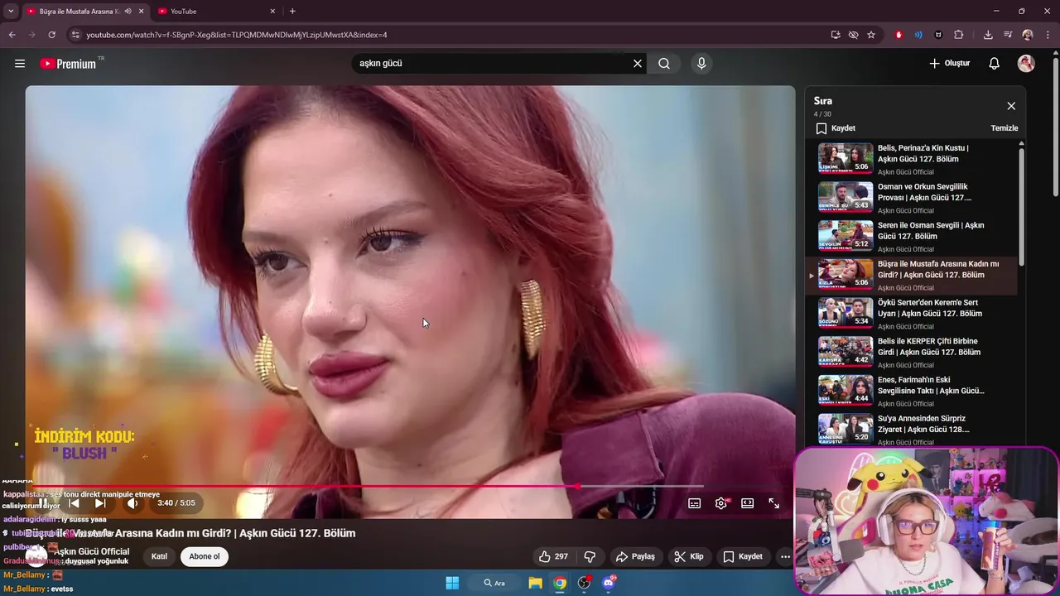1060x596 pixels.
Task: Open the blue sound waves extension
Action: pyautogui.click(x=918, y=35)
